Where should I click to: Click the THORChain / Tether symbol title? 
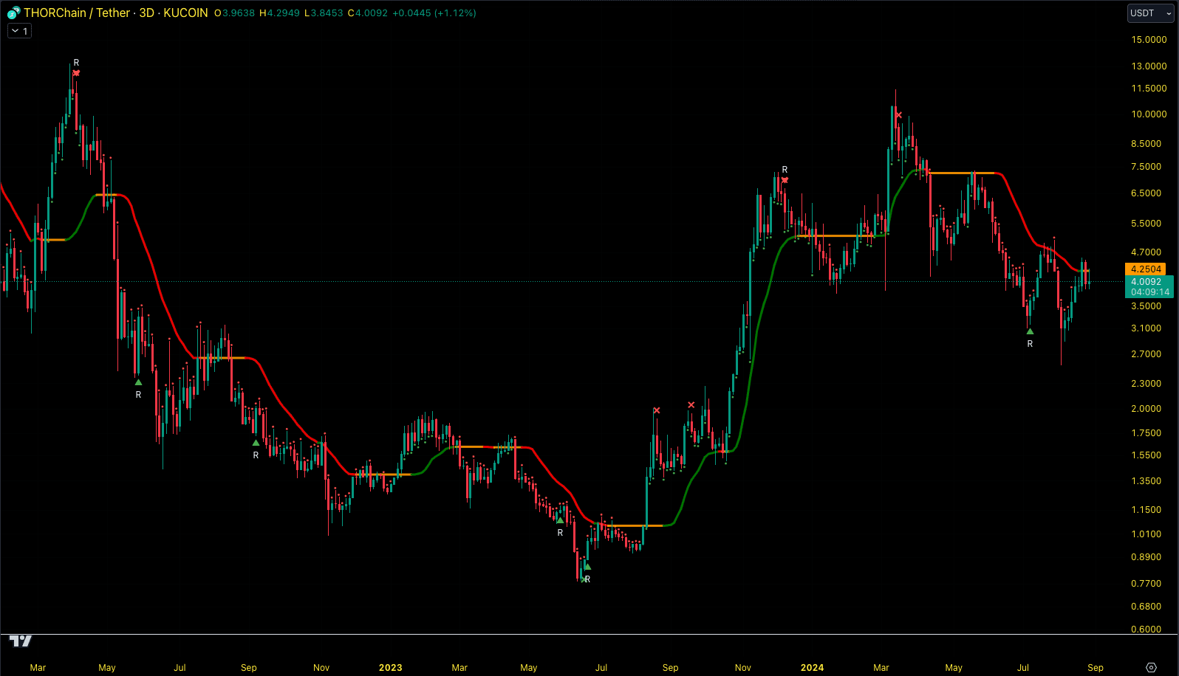[77, 13]
